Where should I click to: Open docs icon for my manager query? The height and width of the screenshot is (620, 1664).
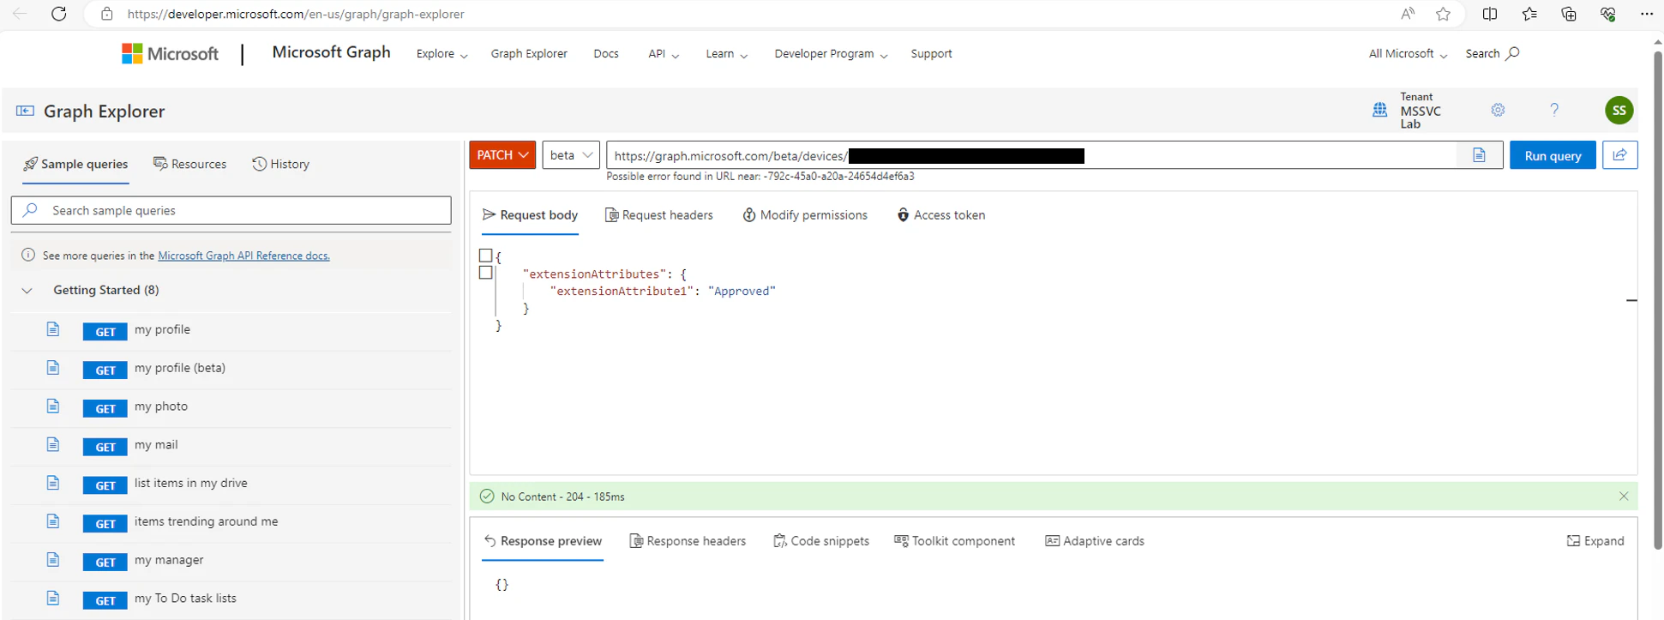53,560
